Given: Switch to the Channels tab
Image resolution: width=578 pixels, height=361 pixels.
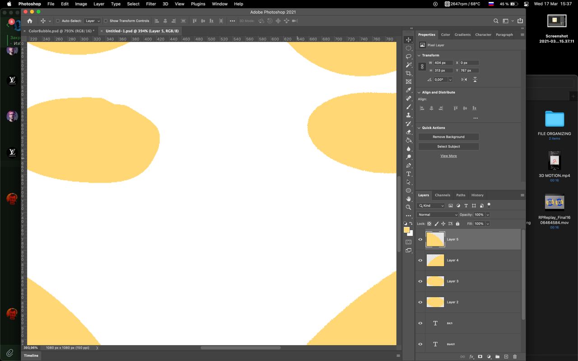Looking at the screenshot, I should [442, 195].
